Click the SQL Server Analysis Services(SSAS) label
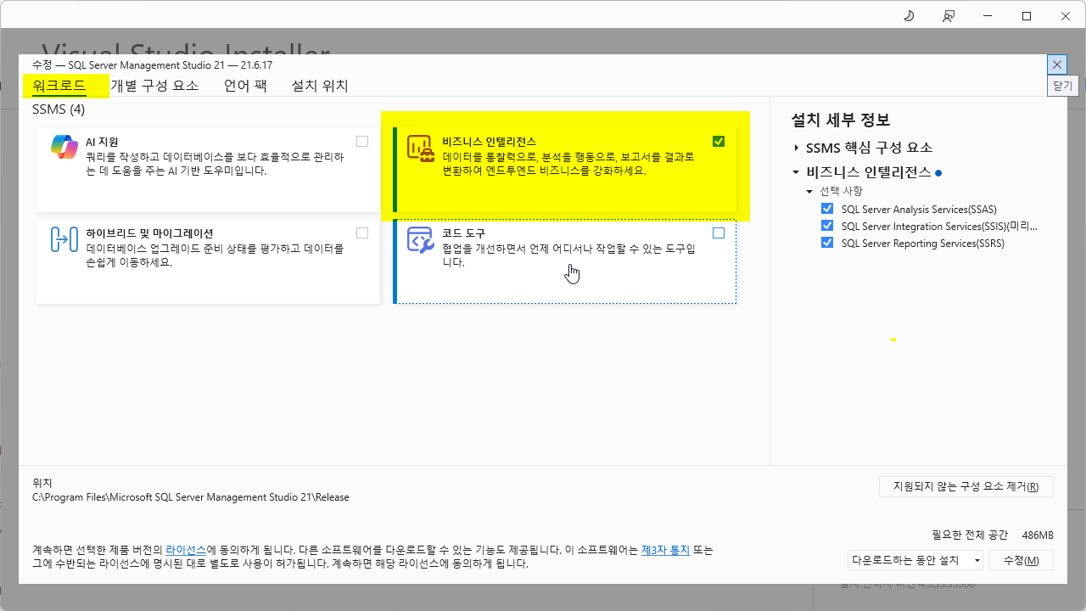The image size is (1086, 611). (x=919, y=209)
